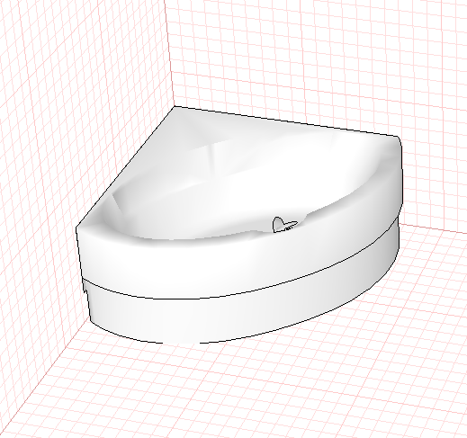Click the floor edge along left wall
The image size is (467, 438).
(x=45, y=375)
